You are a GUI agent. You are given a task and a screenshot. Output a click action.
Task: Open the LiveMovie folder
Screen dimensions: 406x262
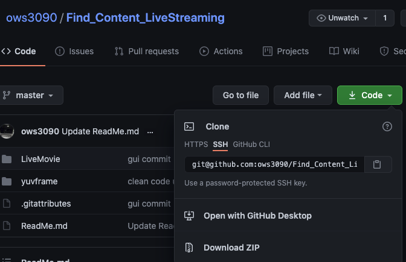[x=40, y=159]
